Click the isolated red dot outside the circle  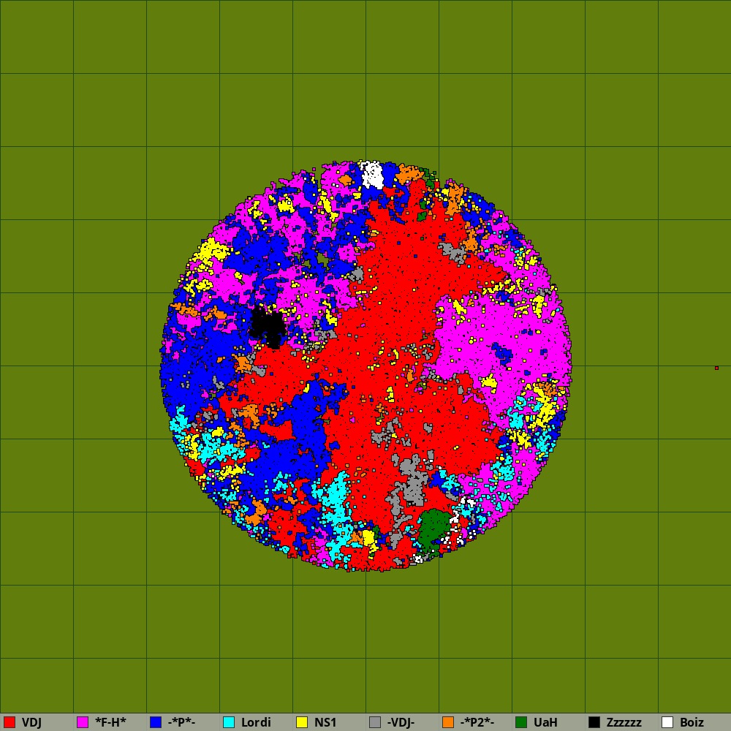point(716,368)
